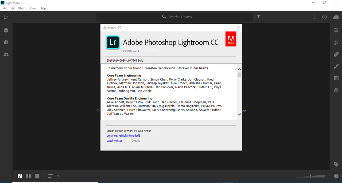Adjust the thumbnail size slider
Image resolution: width=342 pixels, height=183 pixels.
(x=310, y=176)
